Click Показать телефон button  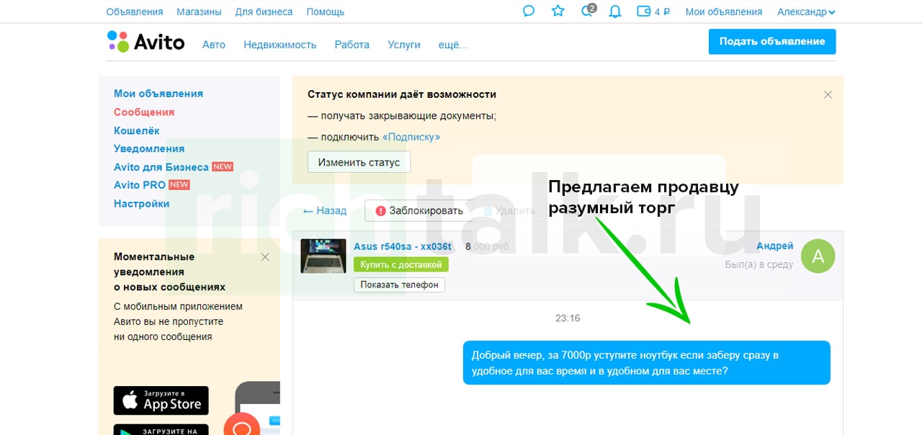click(x=399, y=284)
